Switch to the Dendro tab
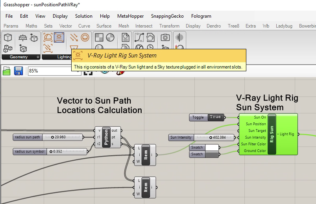316x204 pixels. click(214, 26)
